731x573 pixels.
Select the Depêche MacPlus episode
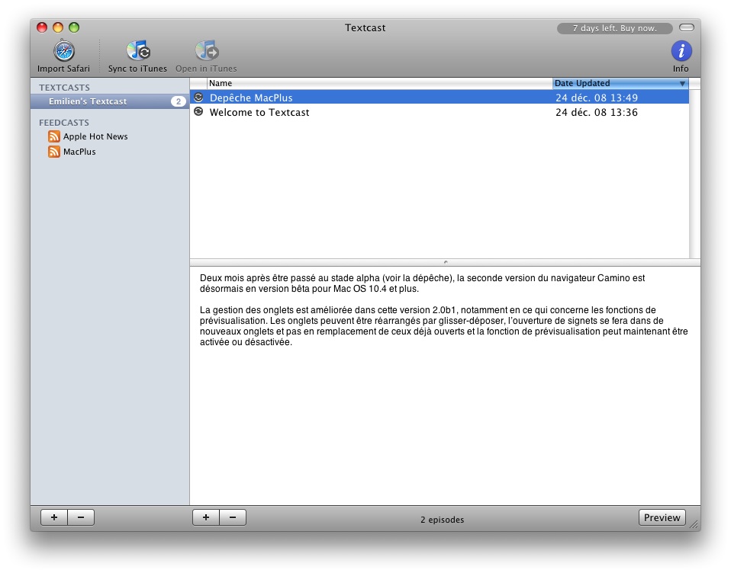tap(440, 98)
